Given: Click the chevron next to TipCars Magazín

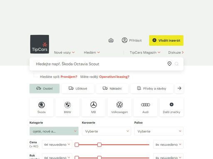Looking at the screenshot, I should point(159,52).
